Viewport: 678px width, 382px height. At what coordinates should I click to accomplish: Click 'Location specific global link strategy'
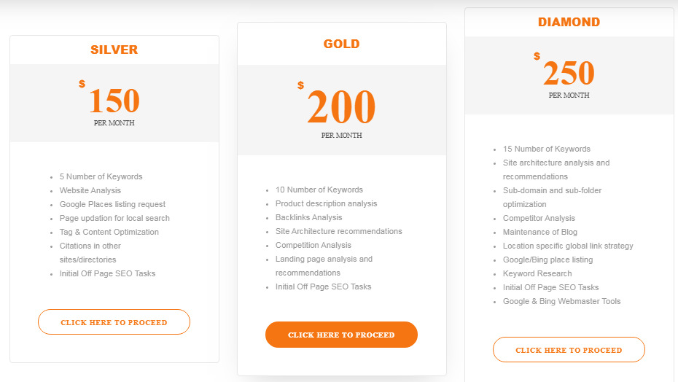coord(568,246)
